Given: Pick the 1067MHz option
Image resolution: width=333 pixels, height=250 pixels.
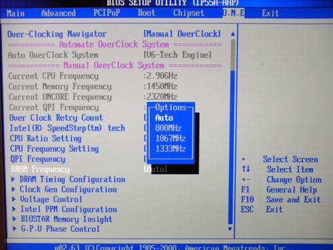Looking at the screenshot, I should [170, 139].
